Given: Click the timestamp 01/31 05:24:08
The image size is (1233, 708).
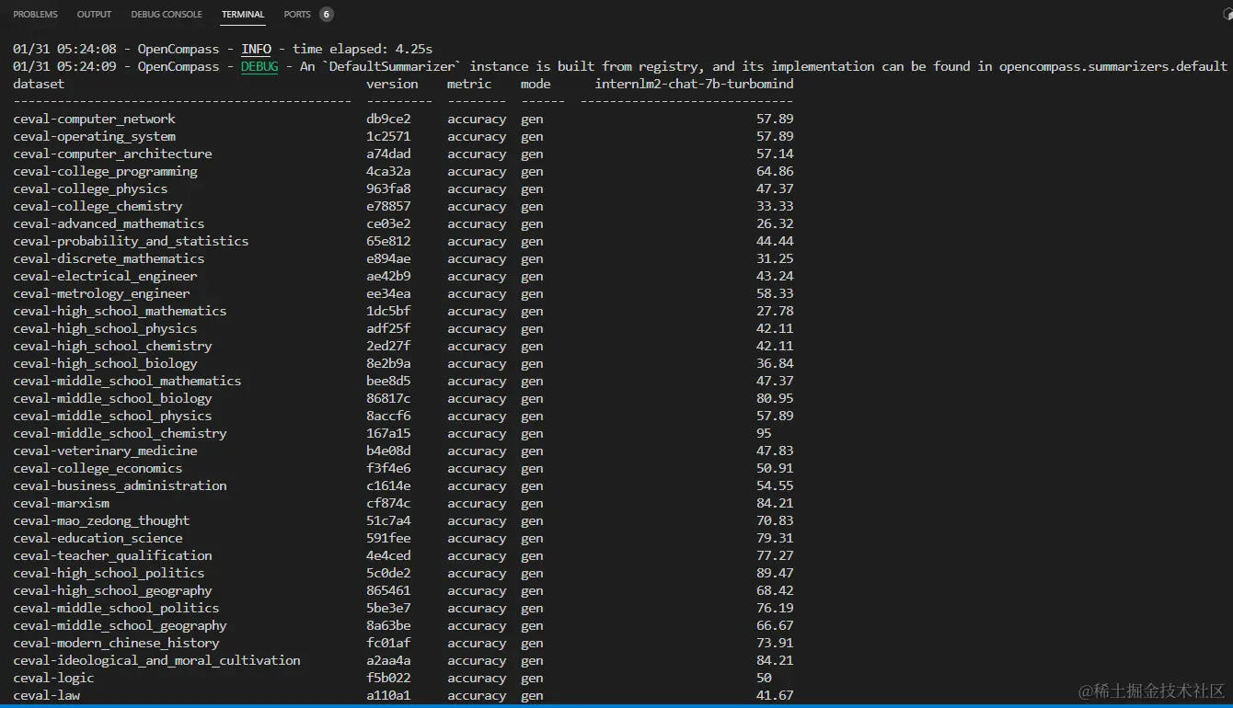Looking at the screenshot, I should 64,49.
